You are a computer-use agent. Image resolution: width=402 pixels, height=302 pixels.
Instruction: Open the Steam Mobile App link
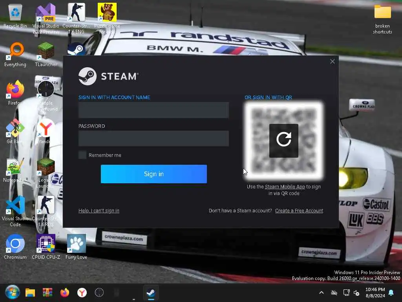285,187
